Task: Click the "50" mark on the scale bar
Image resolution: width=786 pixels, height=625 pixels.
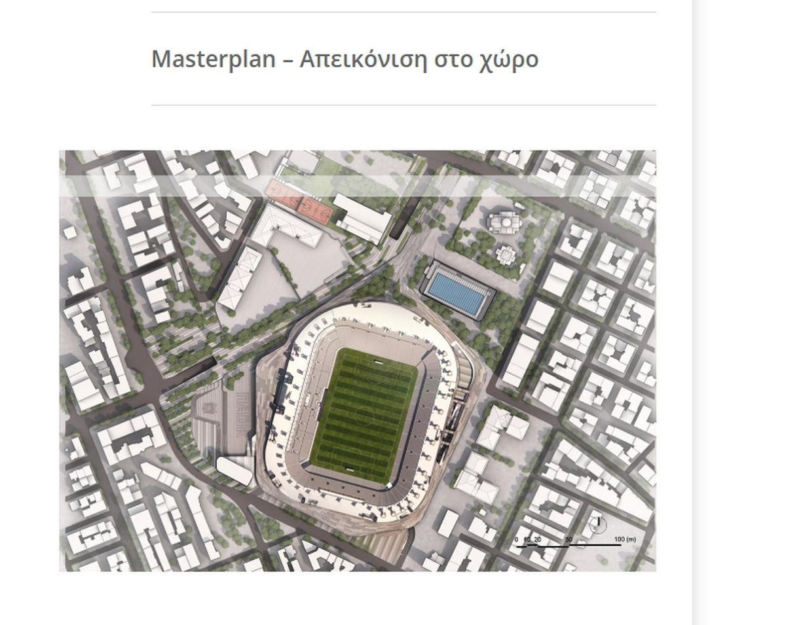Action: click(x=569, y=539)
